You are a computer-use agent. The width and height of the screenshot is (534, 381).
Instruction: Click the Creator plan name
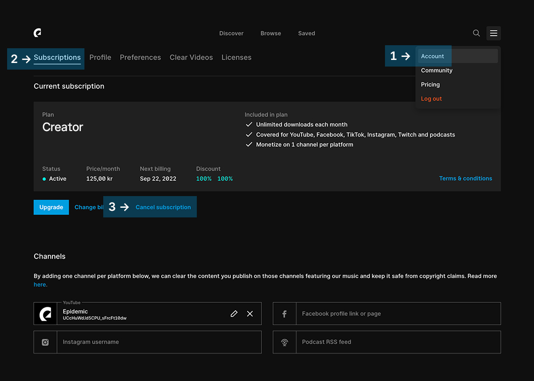(63, 127)
